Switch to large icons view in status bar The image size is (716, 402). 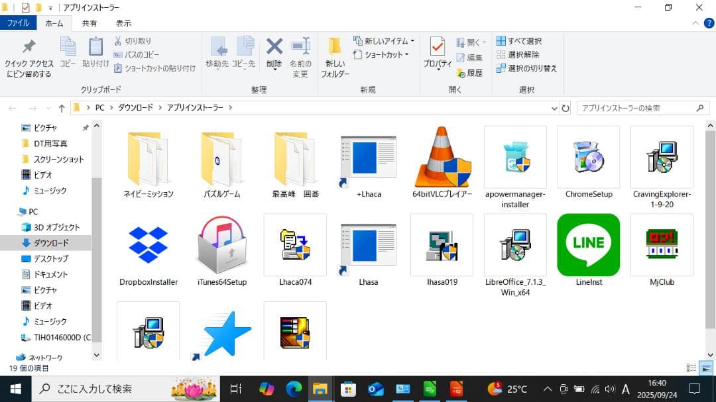tap(706, 368)
